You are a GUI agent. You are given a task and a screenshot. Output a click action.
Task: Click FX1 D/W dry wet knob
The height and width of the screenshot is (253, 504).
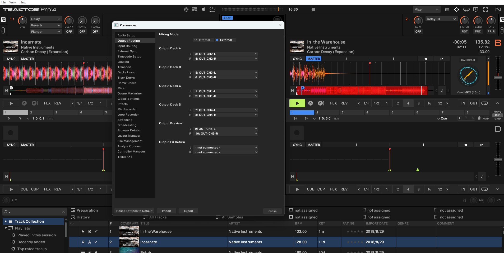tap(22, 21)
